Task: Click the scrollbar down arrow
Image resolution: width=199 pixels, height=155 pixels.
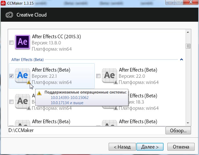Action: coord(188,123)
